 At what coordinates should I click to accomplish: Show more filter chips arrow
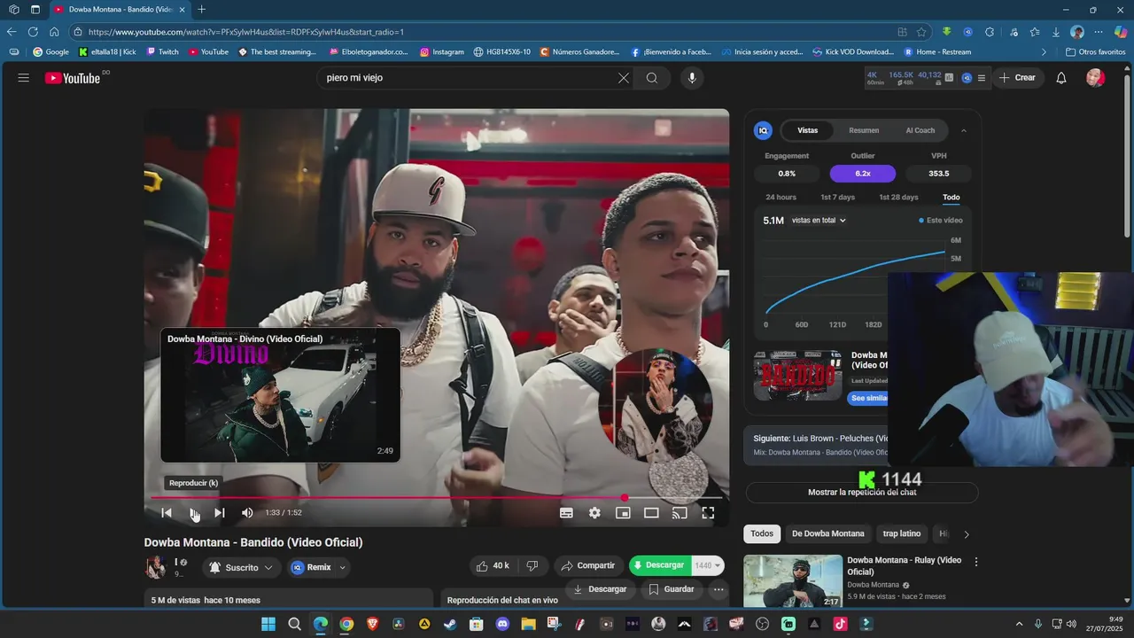[x=966, y=534]
